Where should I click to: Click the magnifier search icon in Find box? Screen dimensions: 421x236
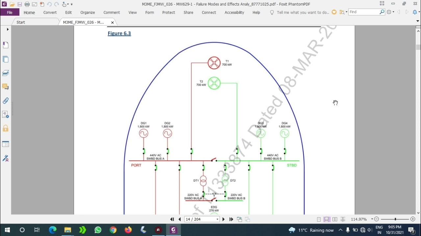(x=382, y=12)
